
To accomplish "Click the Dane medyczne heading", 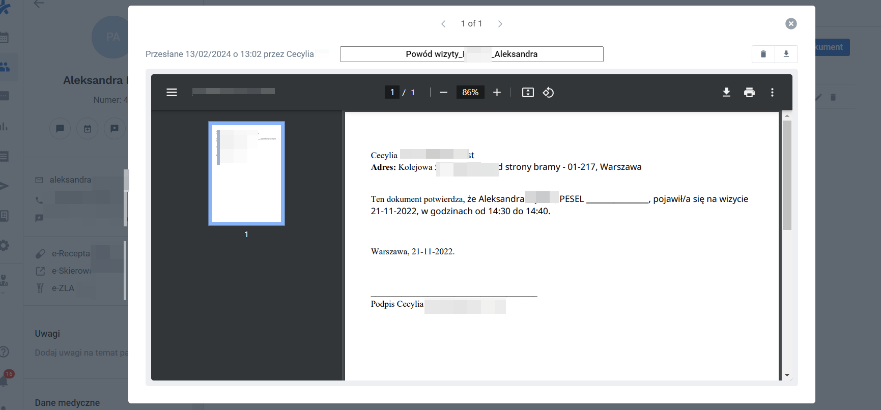I will (67, 403).
